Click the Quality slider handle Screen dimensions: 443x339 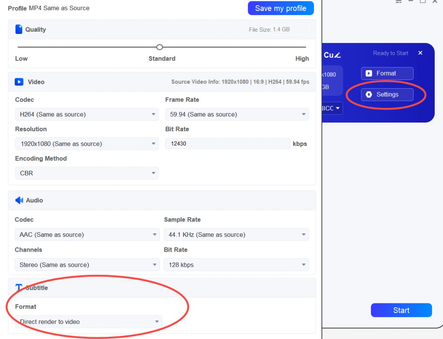tap(160, 47)
